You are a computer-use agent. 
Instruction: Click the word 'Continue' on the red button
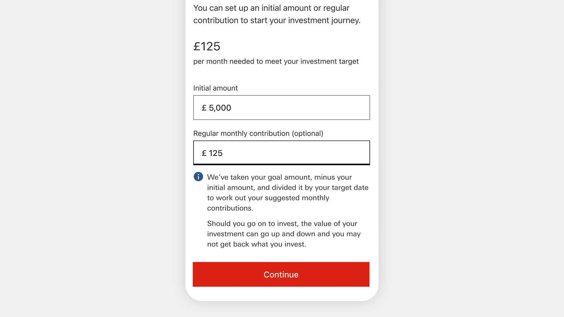(281, 275)
